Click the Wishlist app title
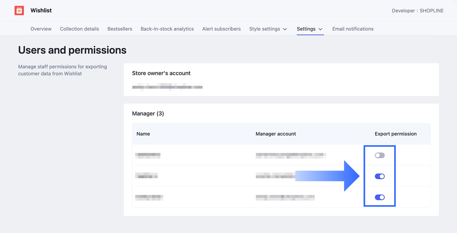Screen dimensions: 457x233 [x=41, y=10]
